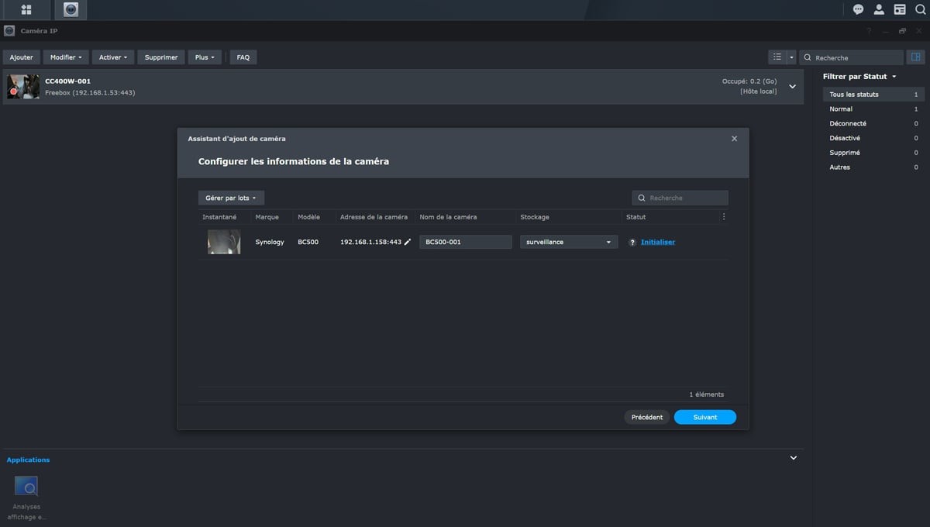Image resolution: width=930 pixels, height=527 pixels.
Task: Open the Analyses affichage application icon
Action: tap(26, 487)
